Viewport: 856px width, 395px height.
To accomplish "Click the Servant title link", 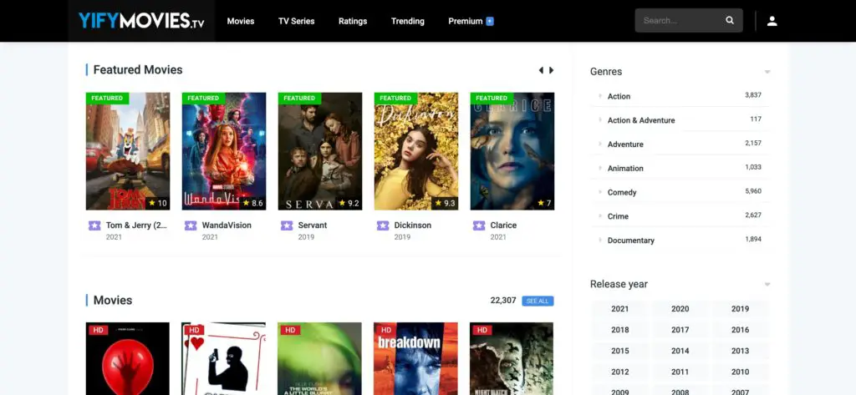I will [x=313, y=225].
